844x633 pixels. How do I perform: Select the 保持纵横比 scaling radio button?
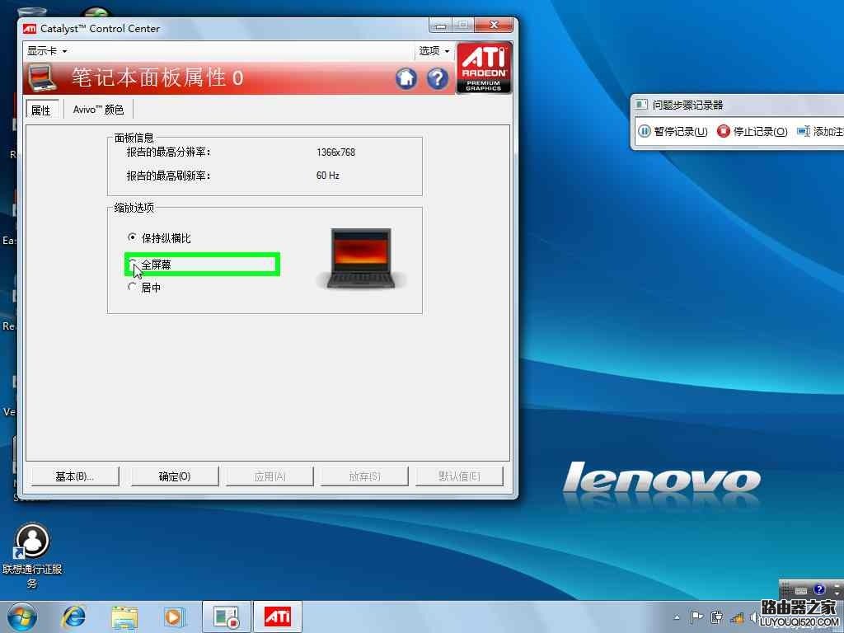pyautogui.click(x=133, y=237)
